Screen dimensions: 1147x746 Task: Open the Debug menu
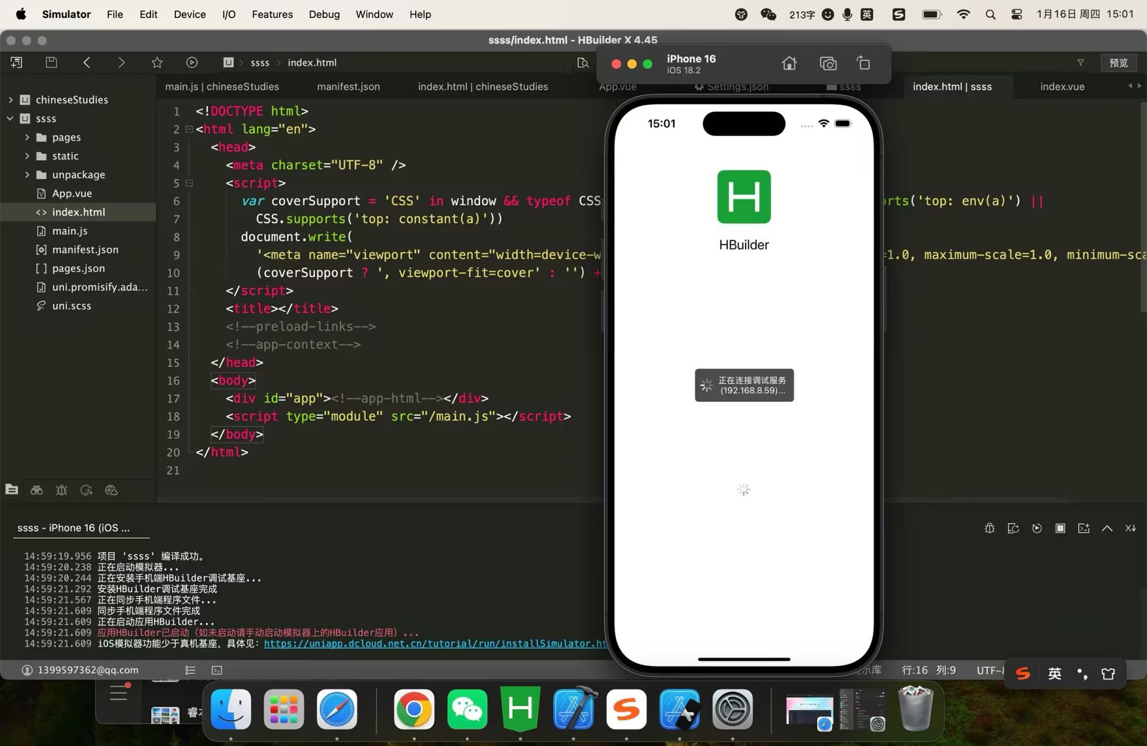coord(324,15)
